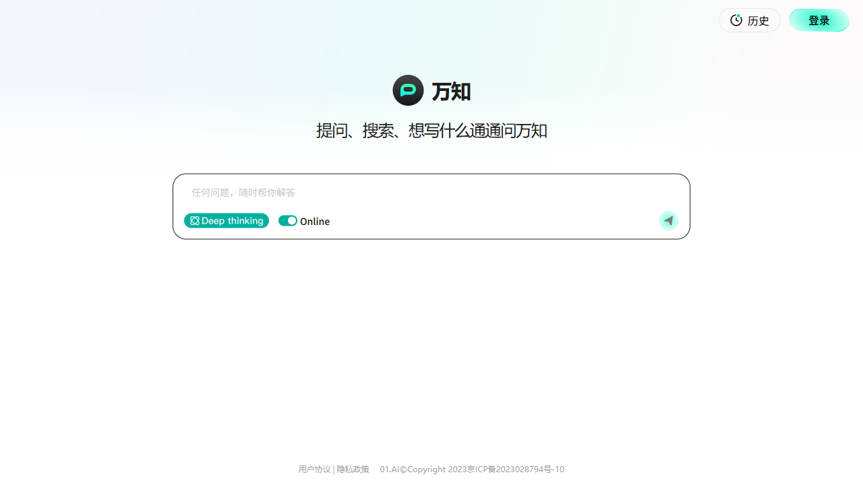Click the tagline 提问、搜索、想写什么通通问万知
The width and height of the screenshot is (863, 485).
431,131
